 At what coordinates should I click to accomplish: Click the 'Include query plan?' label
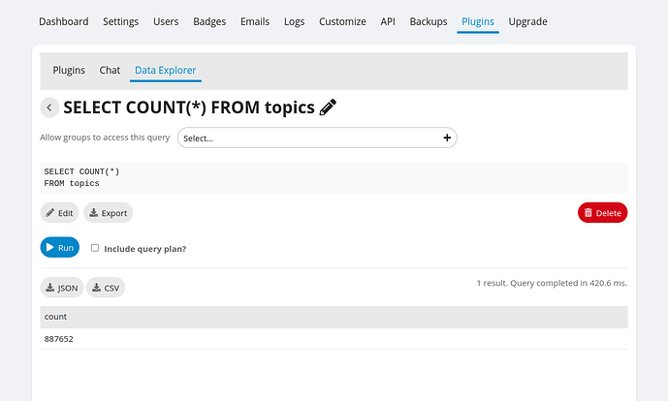click(x=145, y=249)
